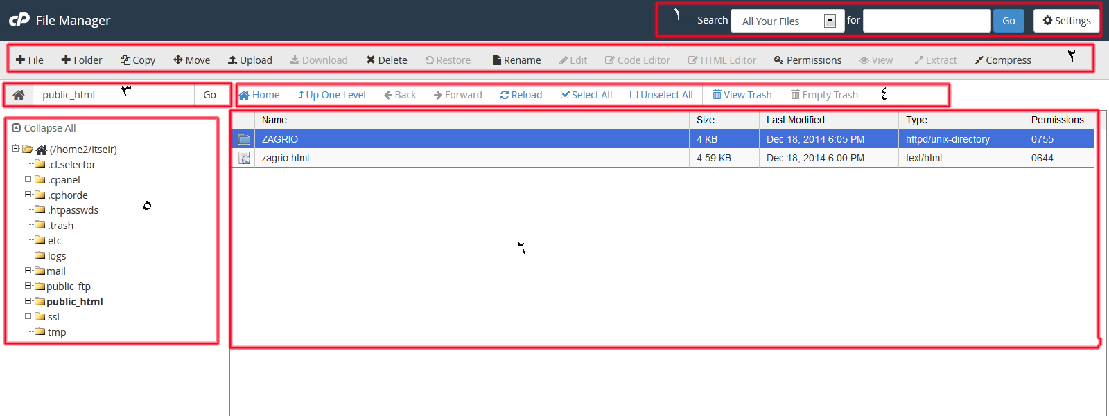
Task: Open the Upload dialog
Action: [250, 60]
